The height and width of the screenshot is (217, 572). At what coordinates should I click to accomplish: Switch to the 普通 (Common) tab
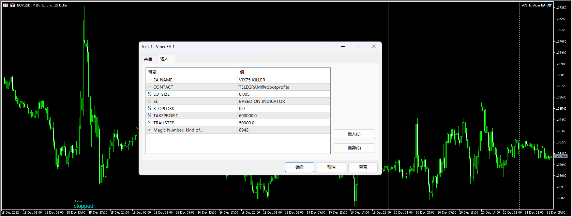148,60
